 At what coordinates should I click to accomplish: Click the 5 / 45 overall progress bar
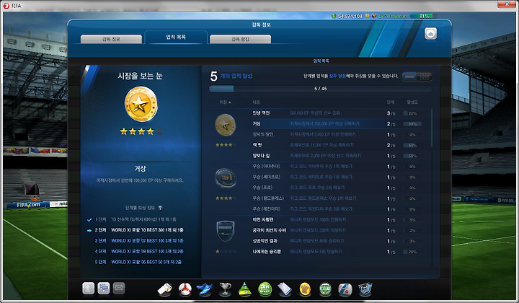(x=320, y=89)
